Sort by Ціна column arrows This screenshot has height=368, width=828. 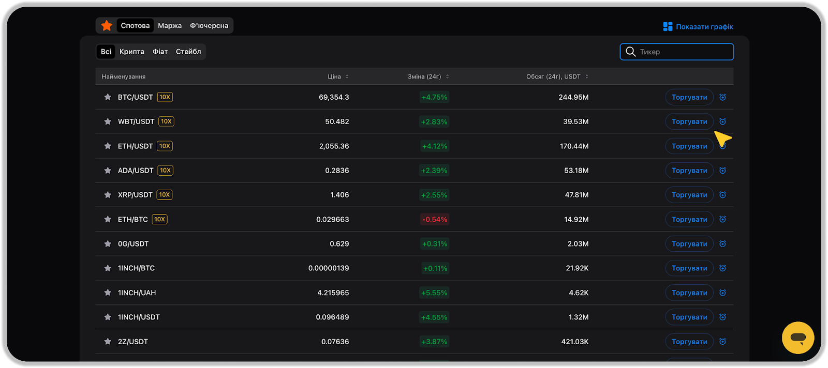click(347, 76)
